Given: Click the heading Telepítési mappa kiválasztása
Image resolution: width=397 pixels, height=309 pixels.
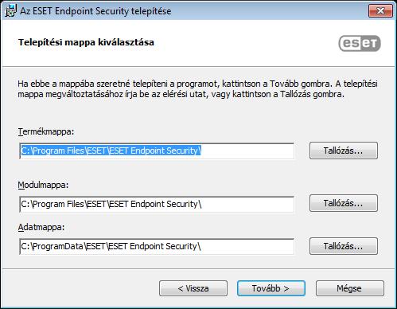Looking at the screenshot, I should (86, 42).
